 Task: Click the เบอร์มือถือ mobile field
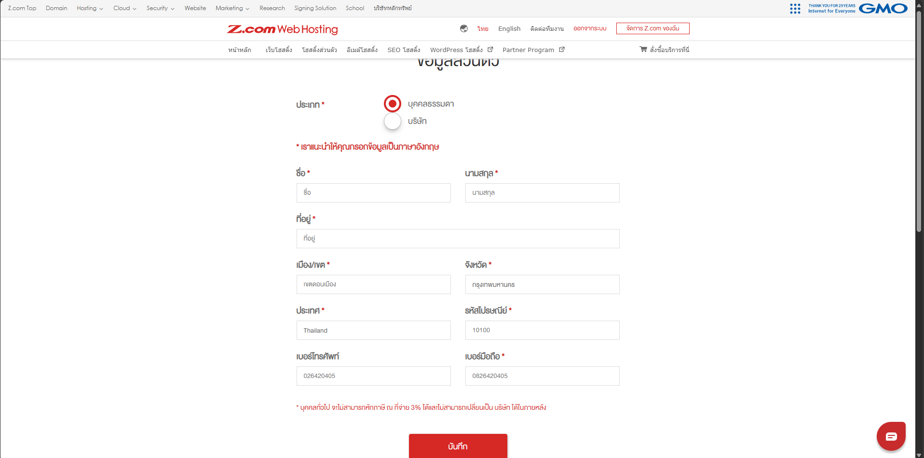coord(542,376)
